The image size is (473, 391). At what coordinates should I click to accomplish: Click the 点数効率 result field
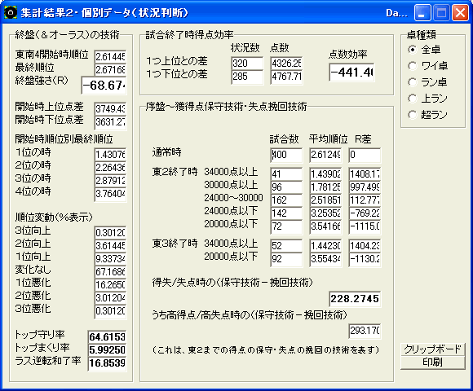click(351, 72)
